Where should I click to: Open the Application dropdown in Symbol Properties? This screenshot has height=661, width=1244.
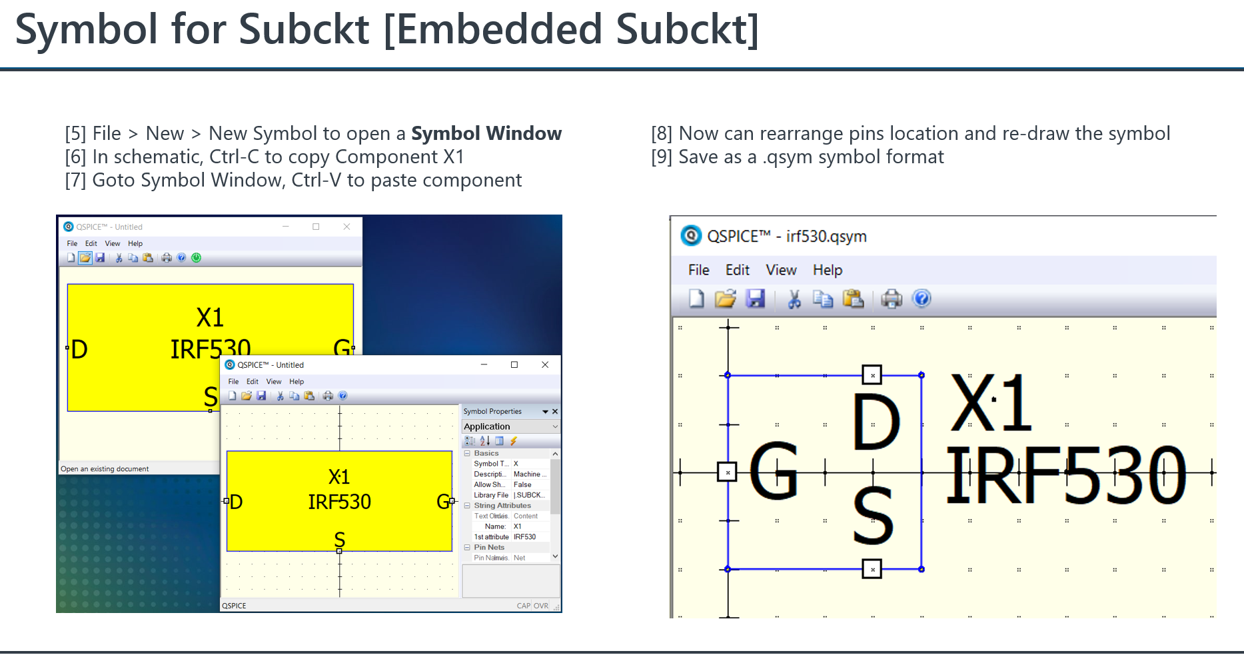(555, 426)
